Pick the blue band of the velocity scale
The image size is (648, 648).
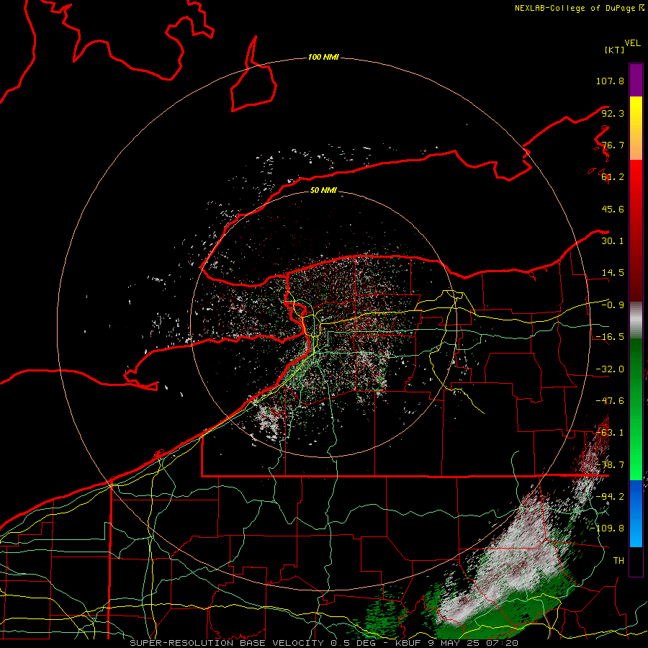pos(636,513)
